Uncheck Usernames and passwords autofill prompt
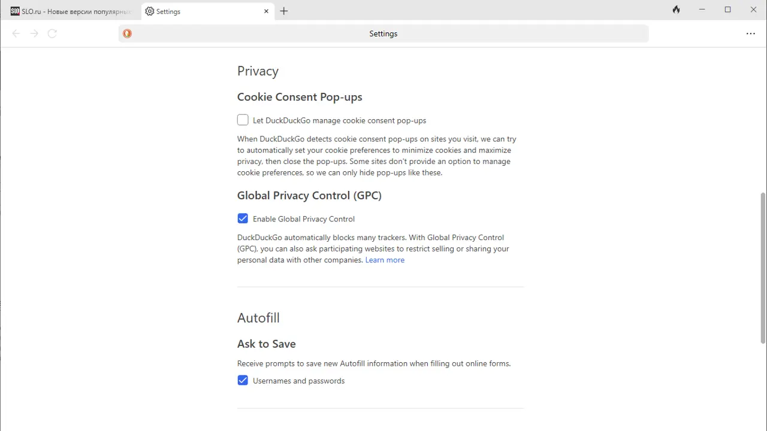 pyautogui.click(x=243, y=381)
